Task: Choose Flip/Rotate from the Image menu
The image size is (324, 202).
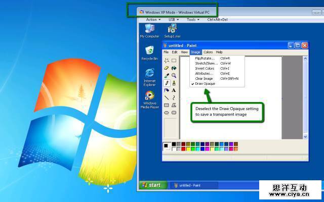Action: (204, 58)
